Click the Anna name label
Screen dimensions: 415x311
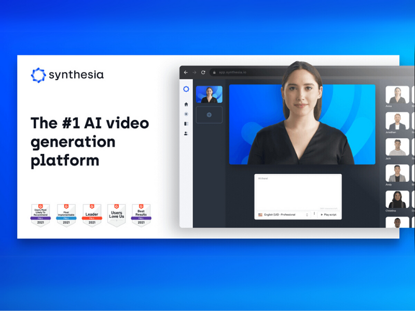(x=389, y=106)
